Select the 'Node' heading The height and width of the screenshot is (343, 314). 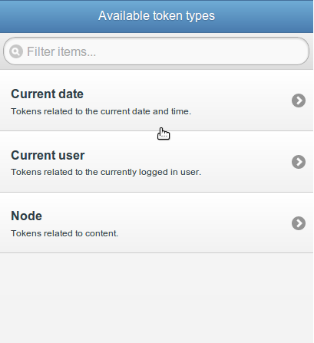(26, 216)
